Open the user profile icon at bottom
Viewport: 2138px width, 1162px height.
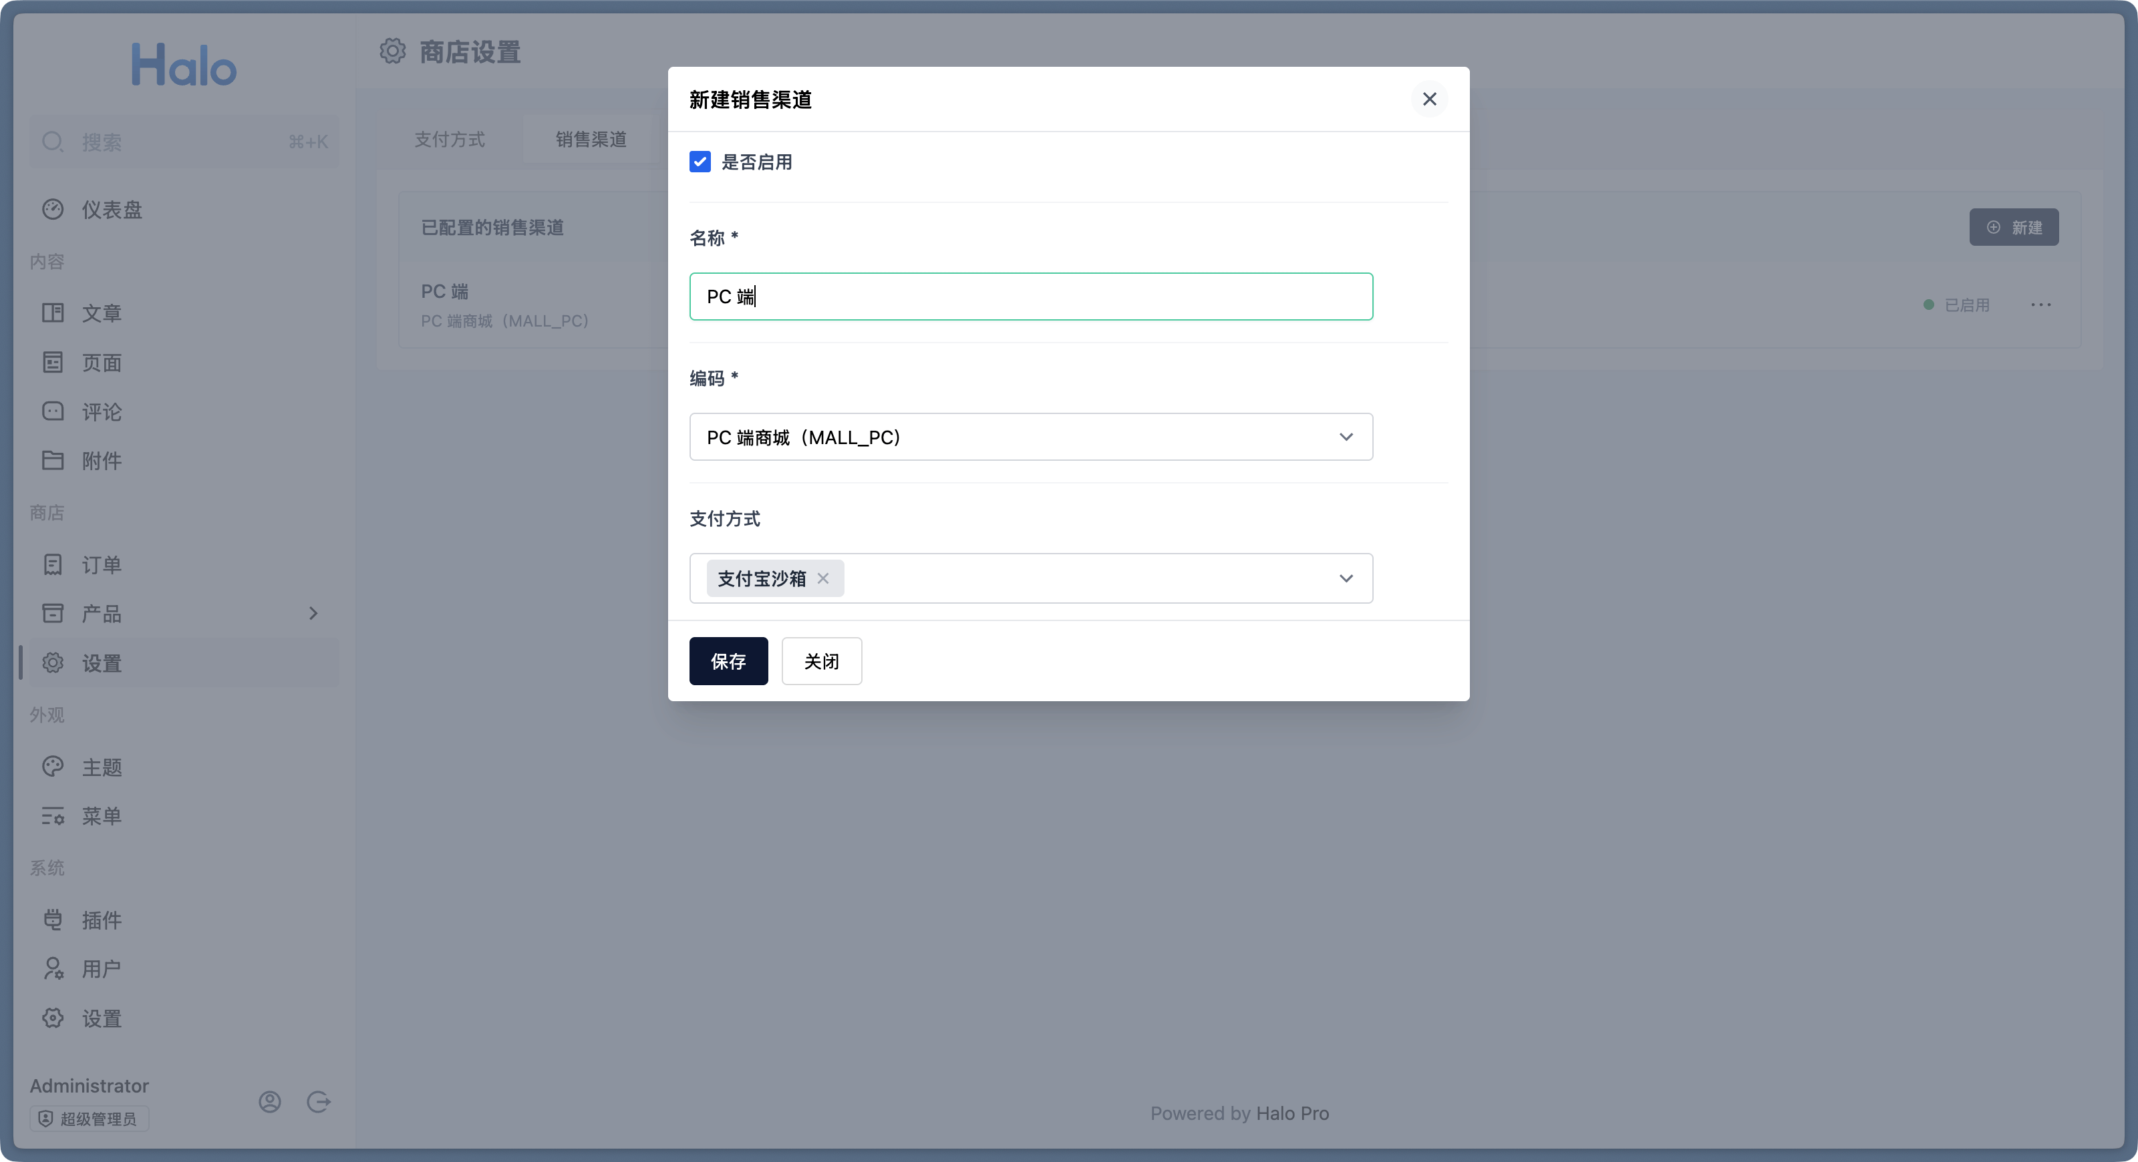(270, 1101)
